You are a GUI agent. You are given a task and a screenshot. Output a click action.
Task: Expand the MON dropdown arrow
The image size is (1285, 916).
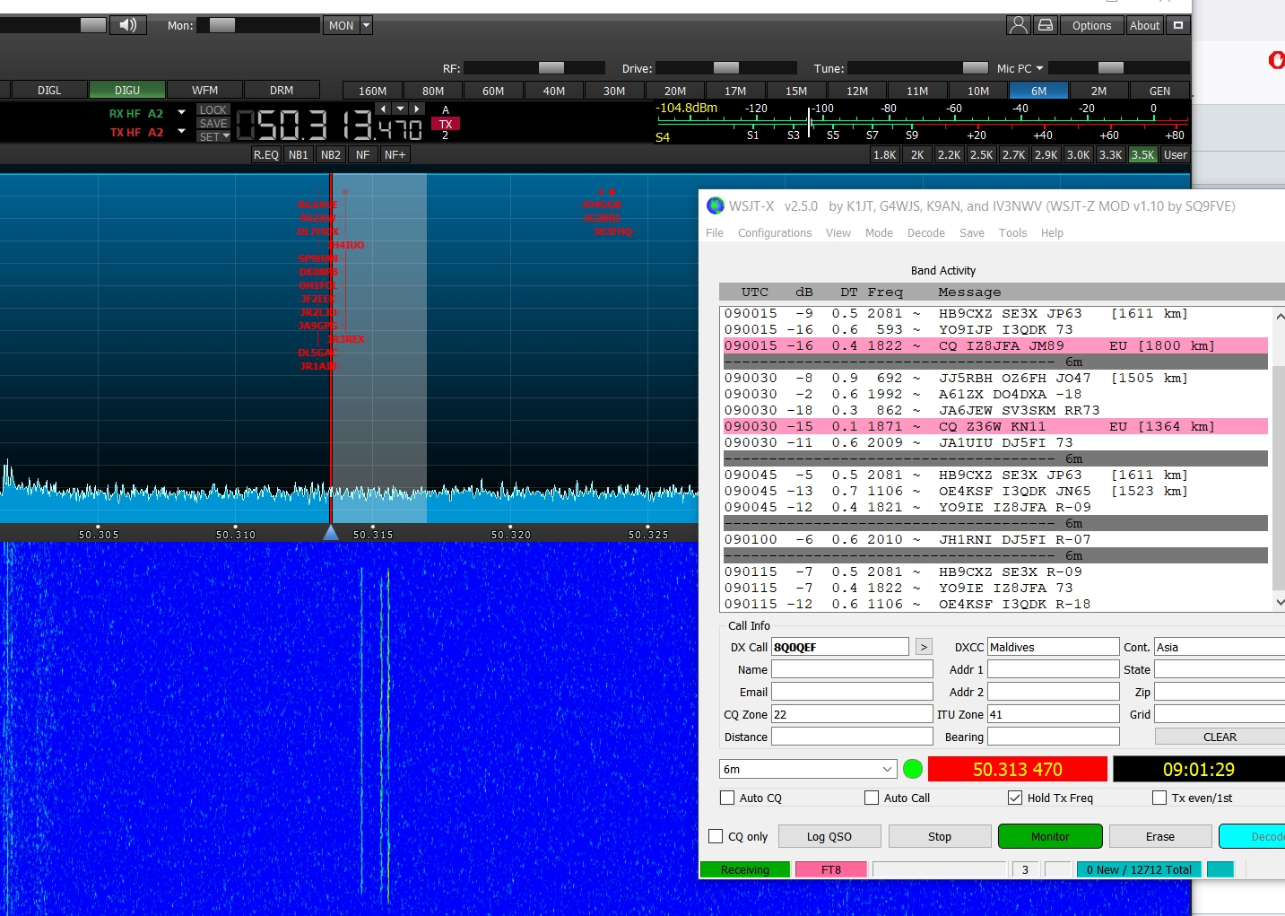tap(366, 25)
